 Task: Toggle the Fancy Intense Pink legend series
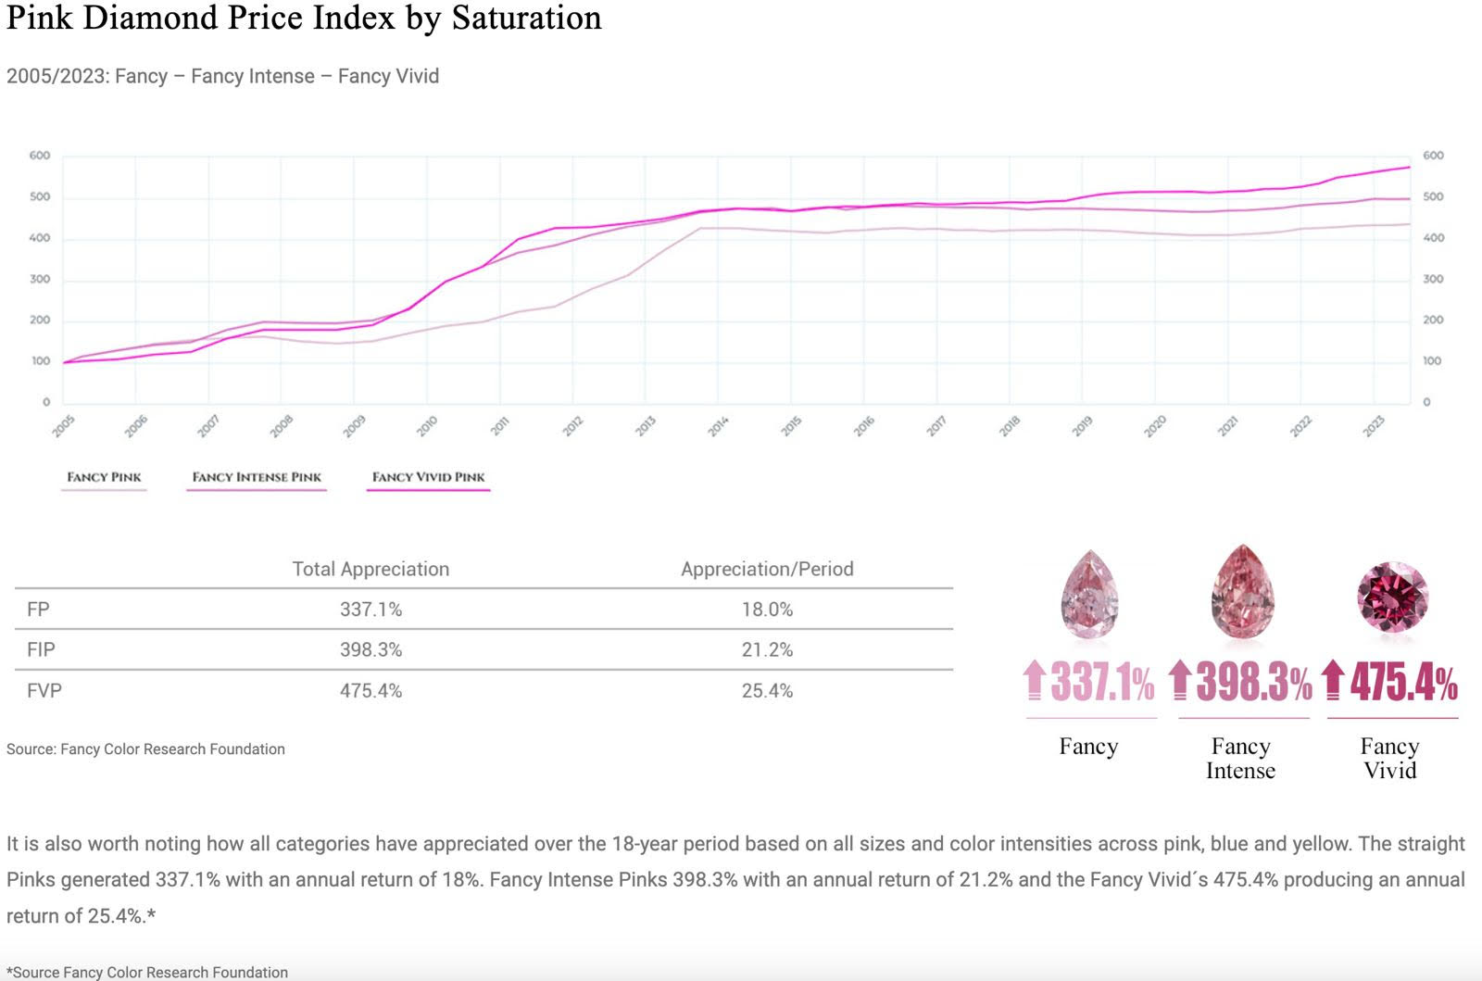click(x=257, y=477)
